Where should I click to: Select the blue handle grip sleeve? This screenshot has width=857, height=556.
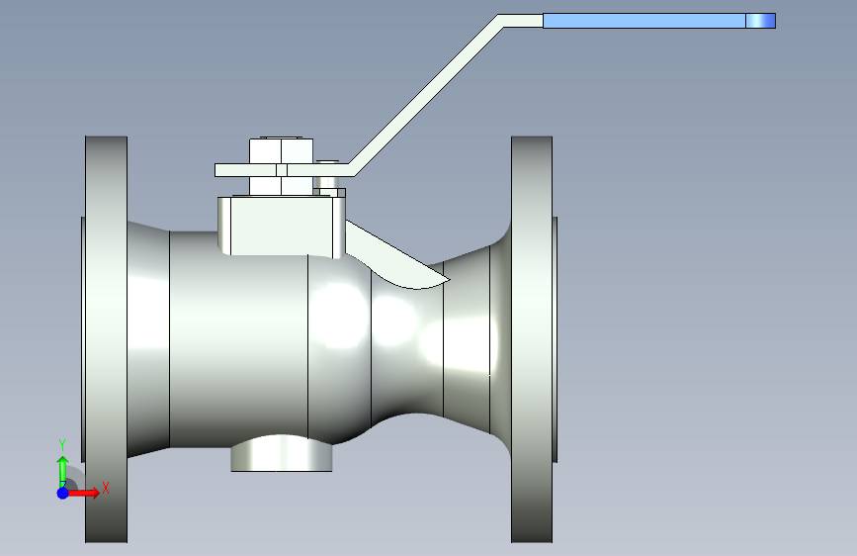click(643, 21)
